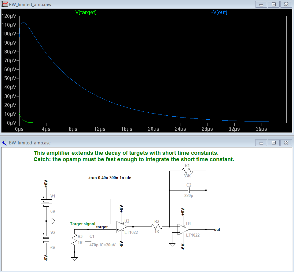294x272 pixels.
Task: Click the 'out' net label
Action: (217, 229)
